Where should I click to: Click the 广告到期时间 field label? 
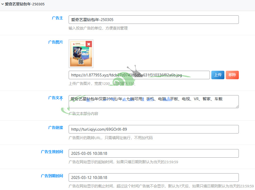52,176
